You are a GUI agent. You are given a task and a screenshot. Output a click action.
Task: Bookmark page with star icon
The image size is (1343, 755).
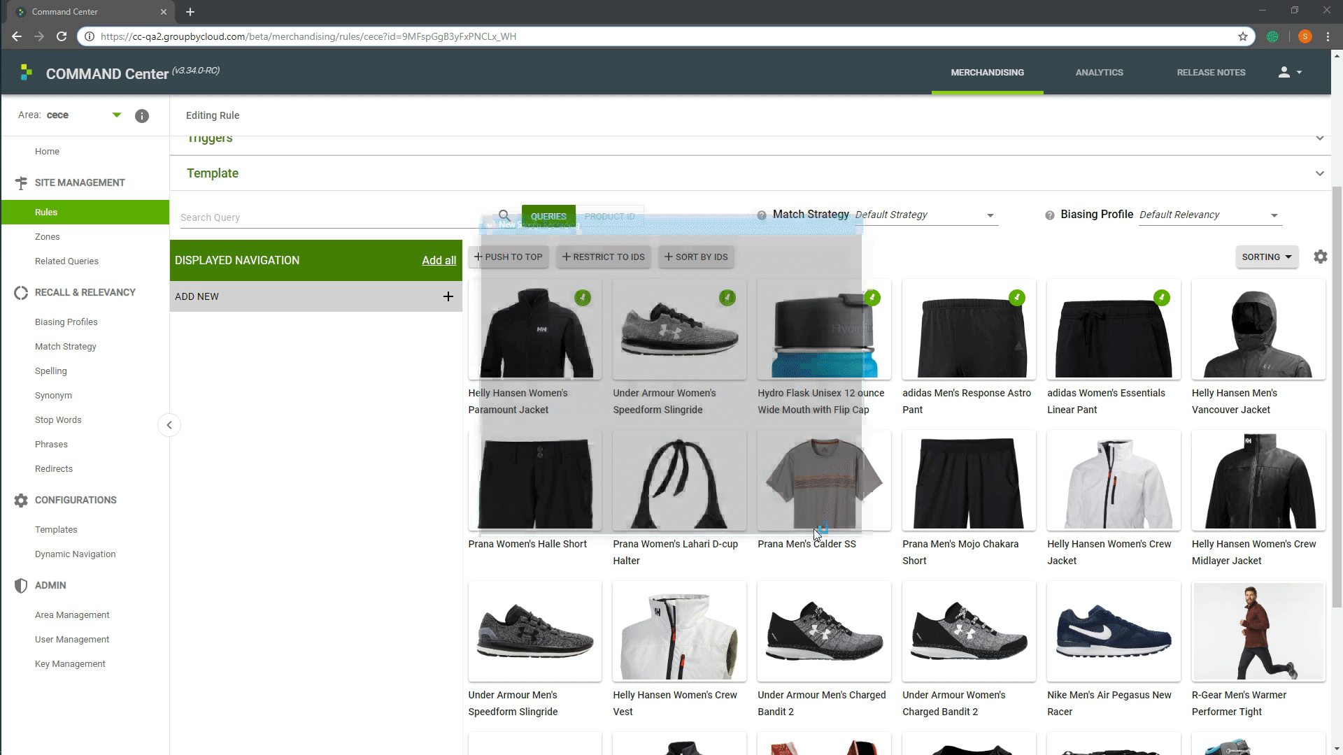pyautogui.click(x=1243, y=36)
